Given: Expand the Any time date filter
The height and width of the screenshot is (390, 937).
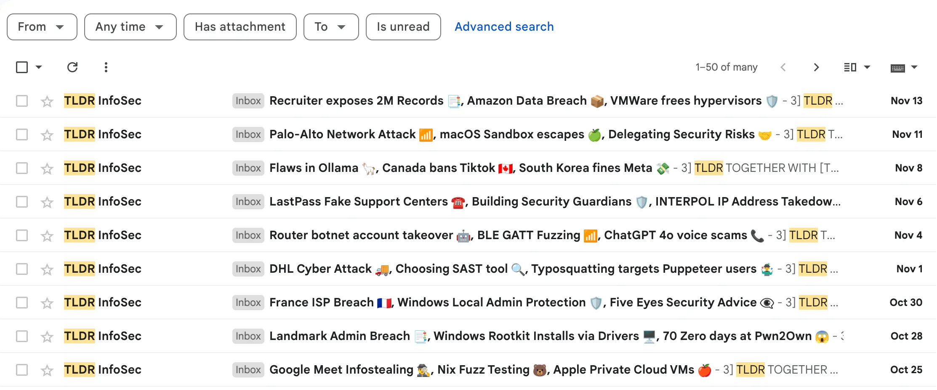Looking at the screenshot, I should (x=130, y=27).
